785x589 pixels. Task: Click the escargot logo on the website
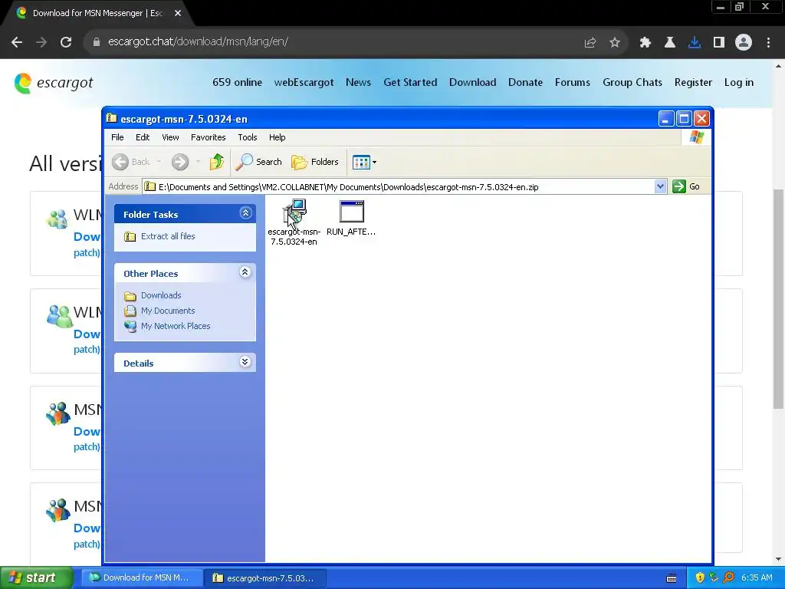54,83
